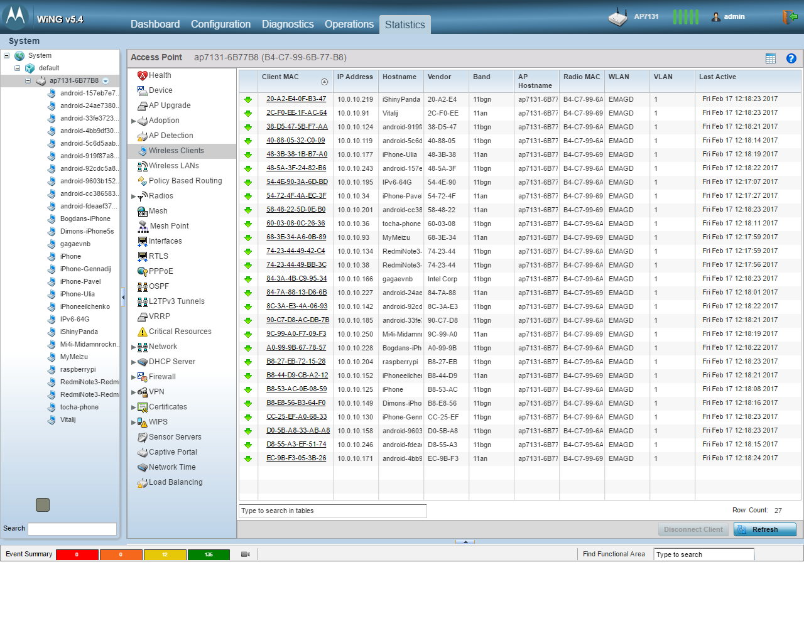Click the tree Search input field
Viewport: 804px width, 643px height.
point(72,529)
